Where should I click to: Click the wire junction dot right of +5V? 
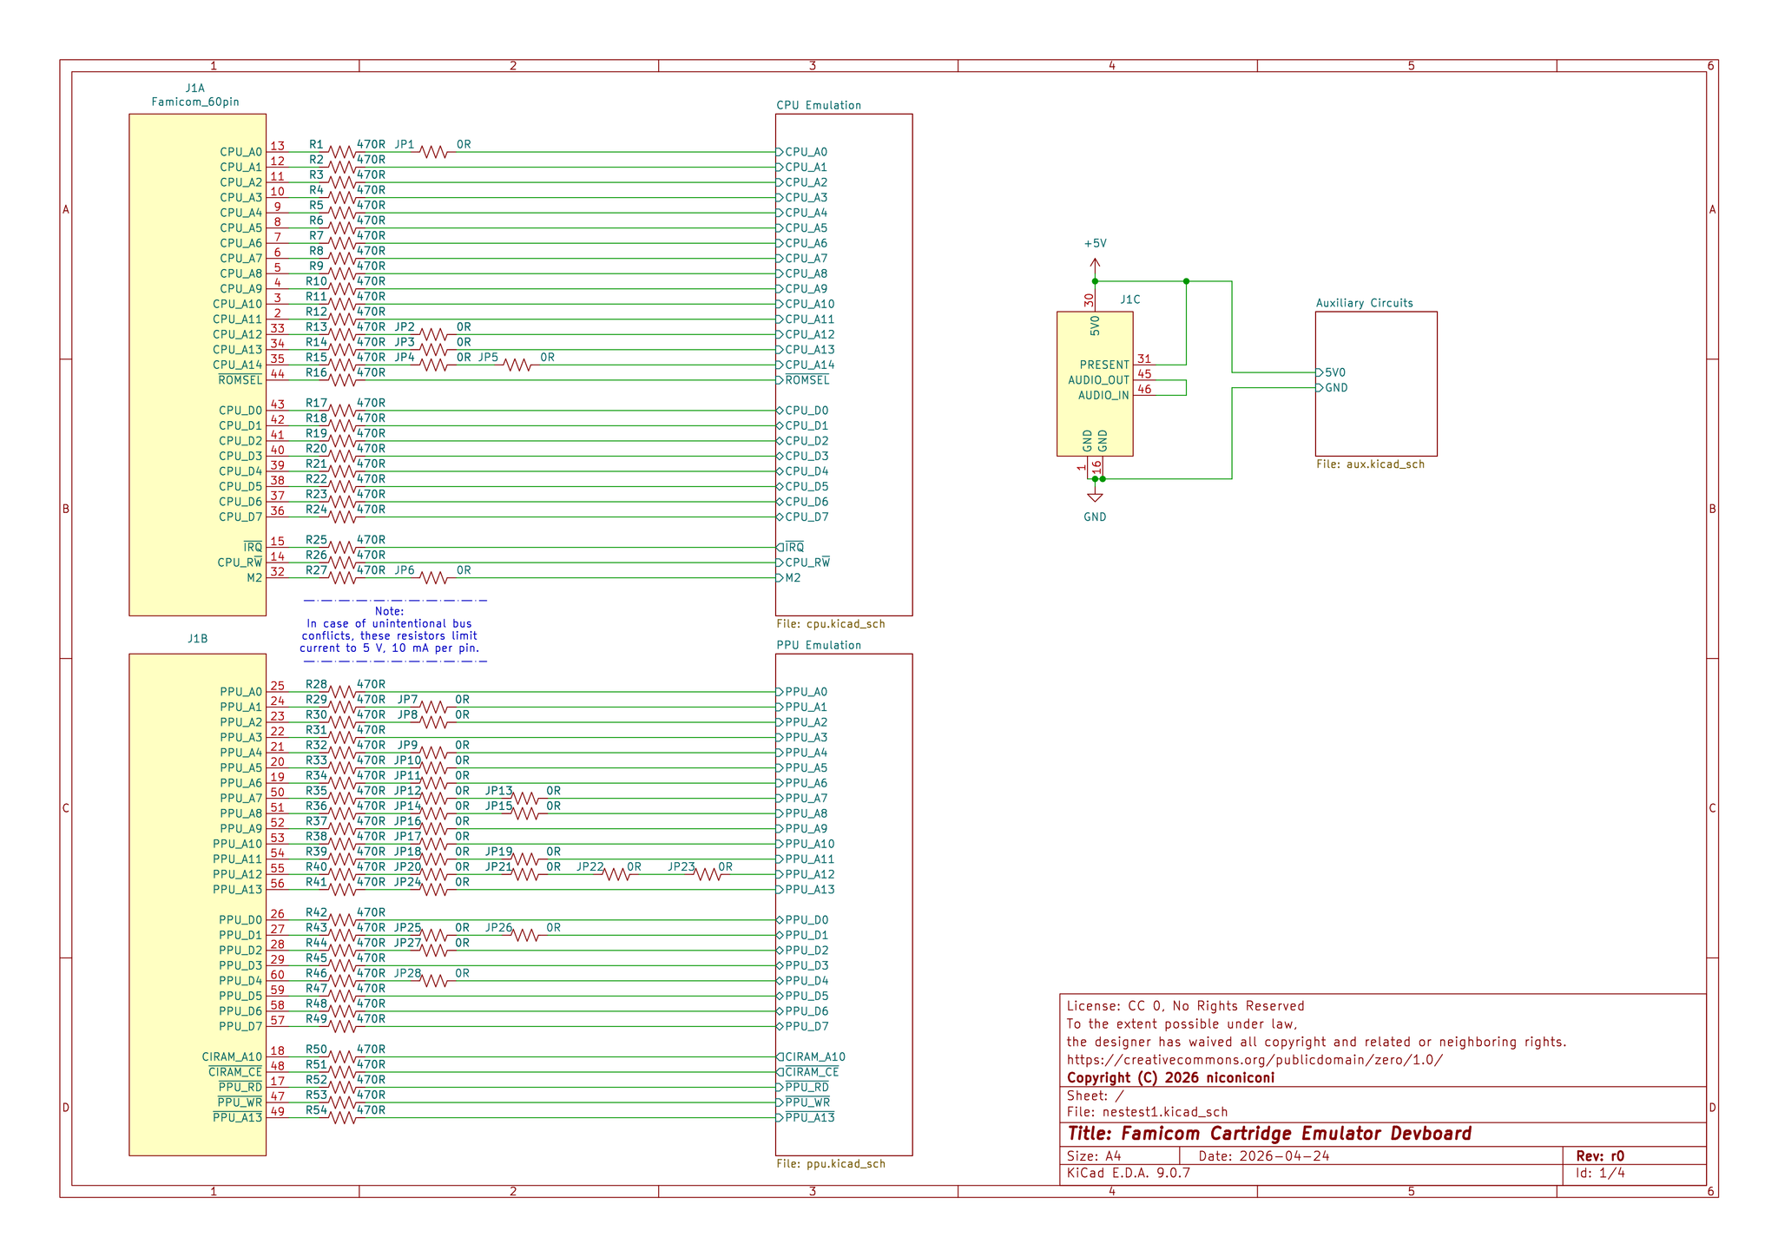tap(1186, 281)
